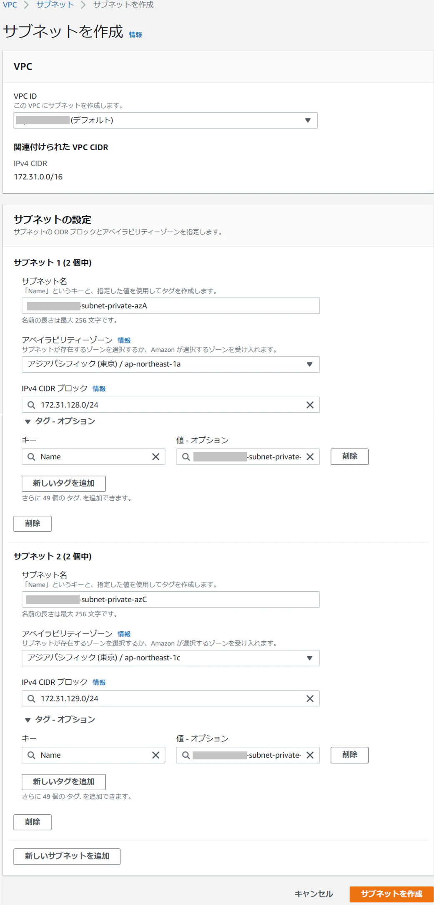Open 情報 link for subnet 1 IPv4 CIDR
Viewport: 434px width, 905px height.
tap(99, 388)
